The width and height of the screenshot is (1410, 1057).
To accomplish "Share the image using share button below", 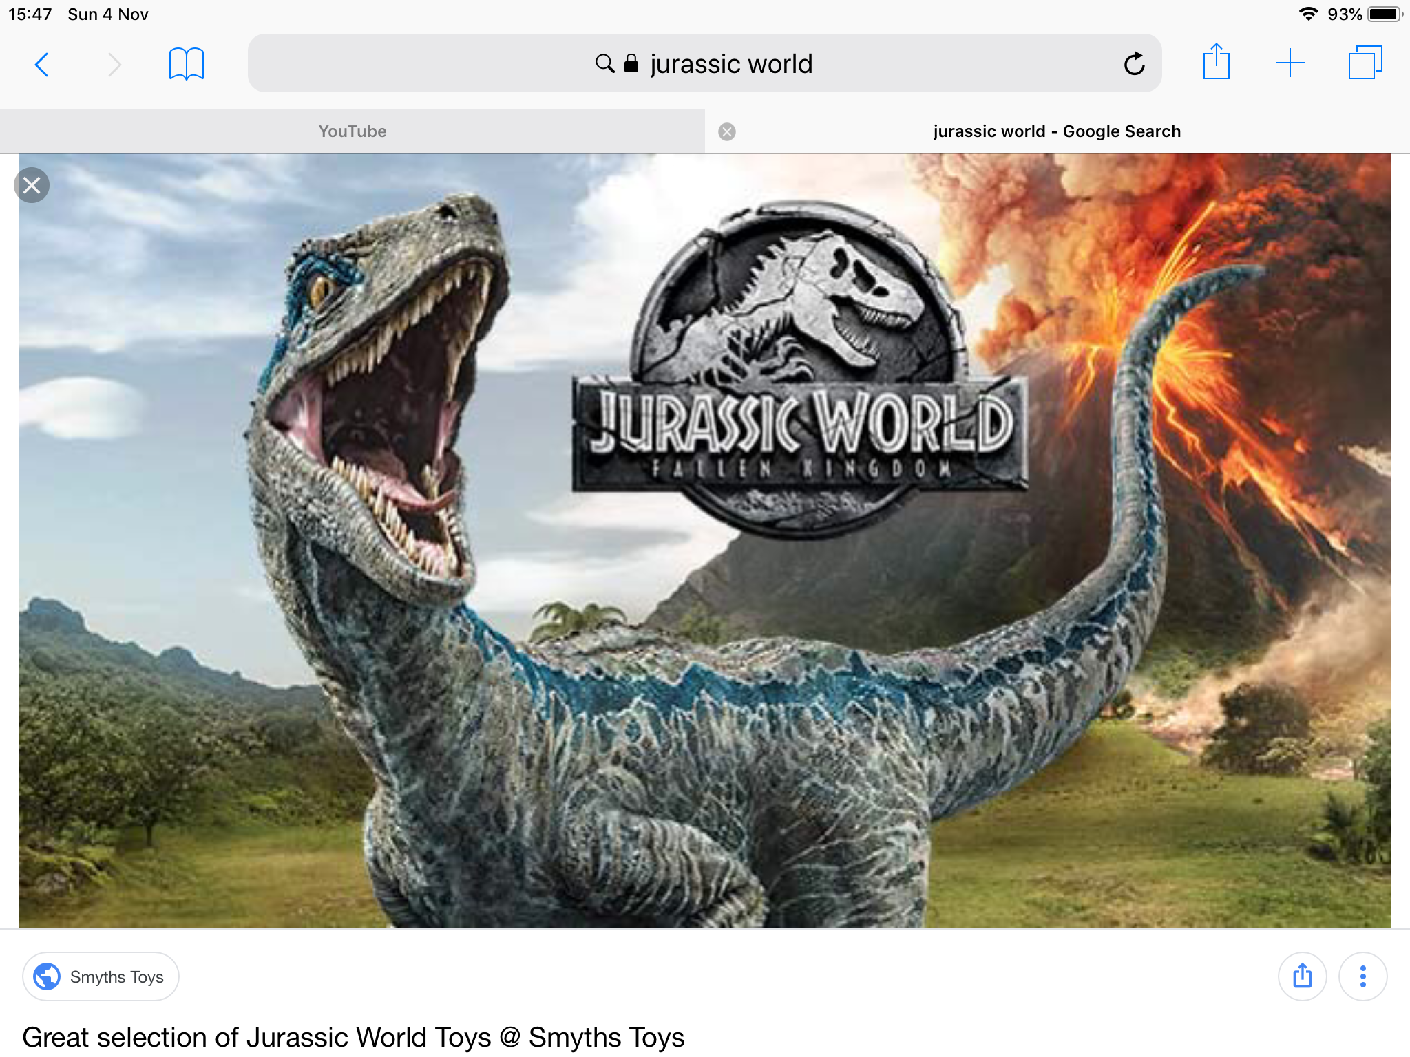I will [1302, 976].
